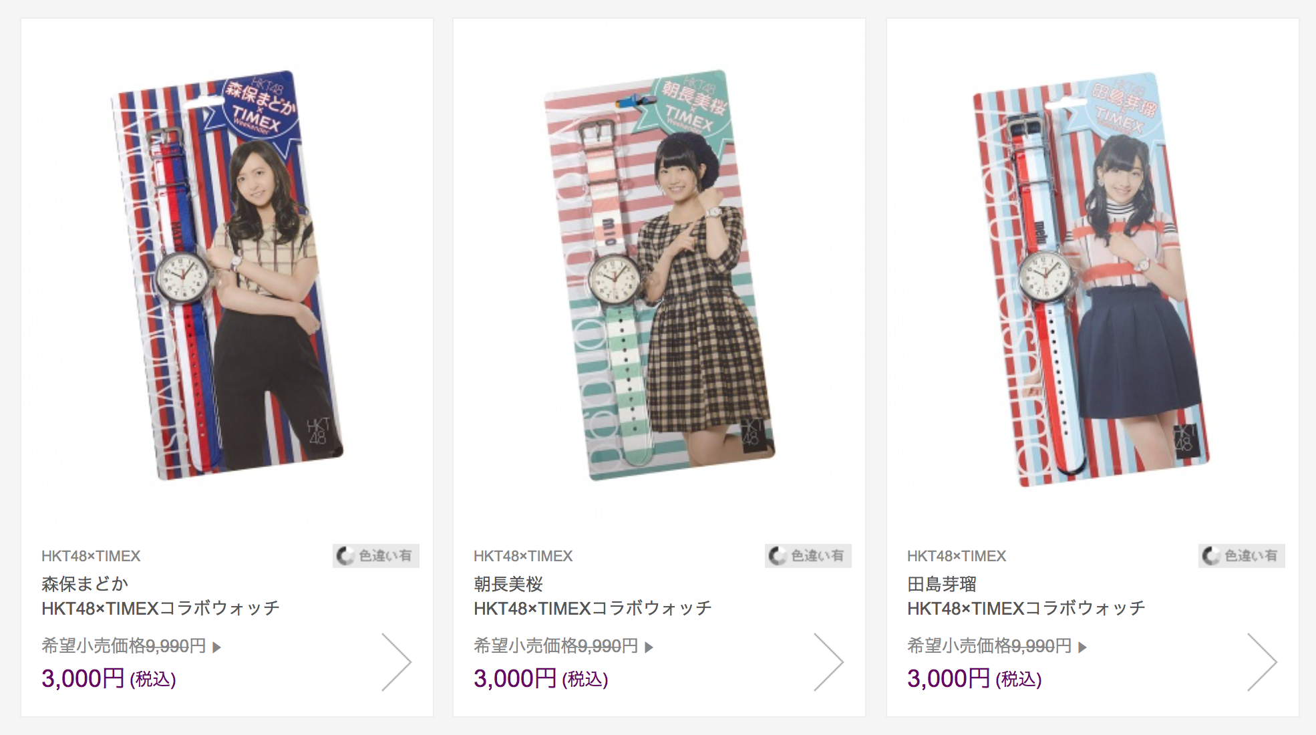The image size is (1316, 735).
Task: Click 色違い有 badge on 朝長美桜 card
Action: pos(808,556)
